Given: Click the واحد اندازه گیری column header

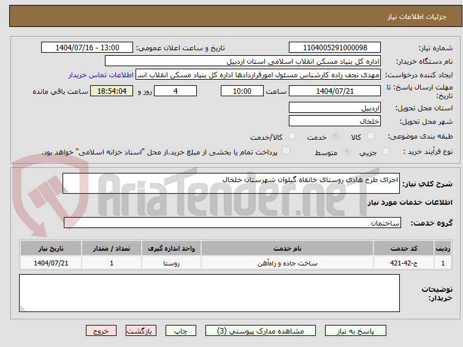Looking at the screenshot, I should point(171,248).
